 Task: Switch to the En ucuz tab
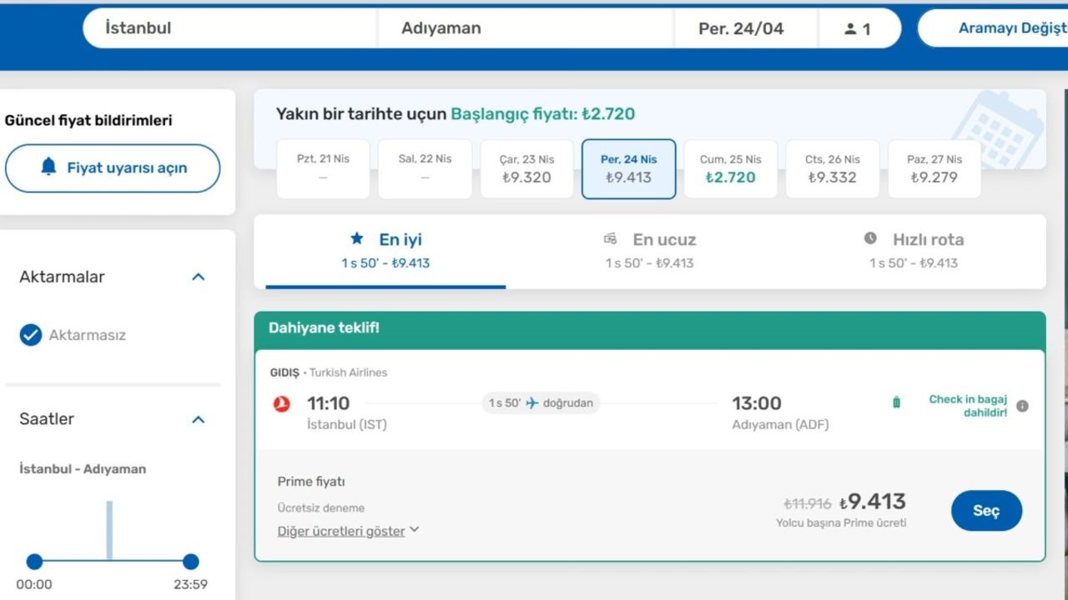(649, 250)
